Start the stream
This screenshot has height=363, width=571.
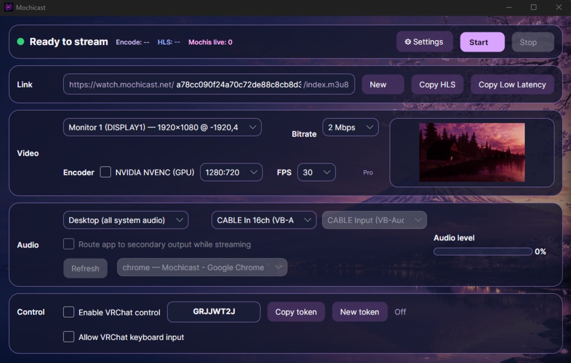(x=482, y=42)
